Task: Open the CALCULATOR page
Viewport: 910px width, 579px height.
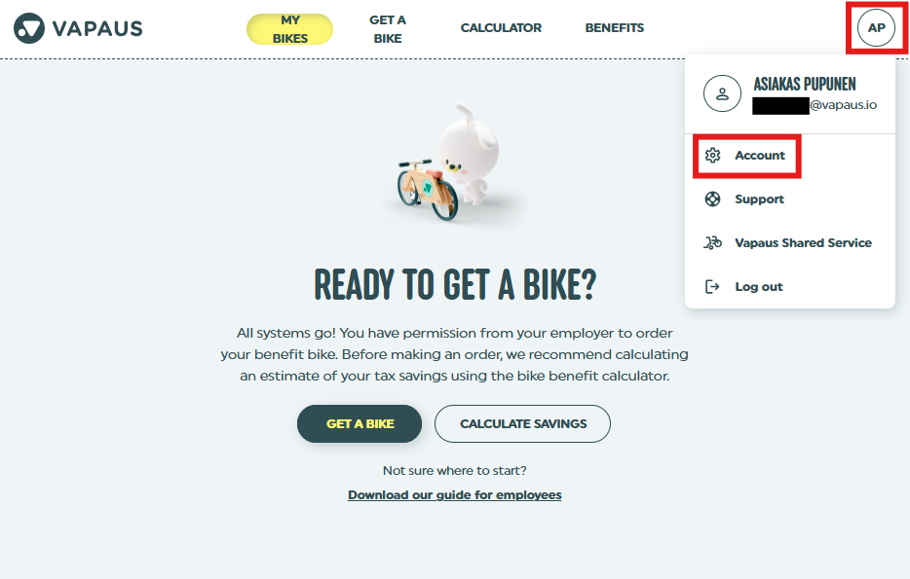Action: click(501, 28)
